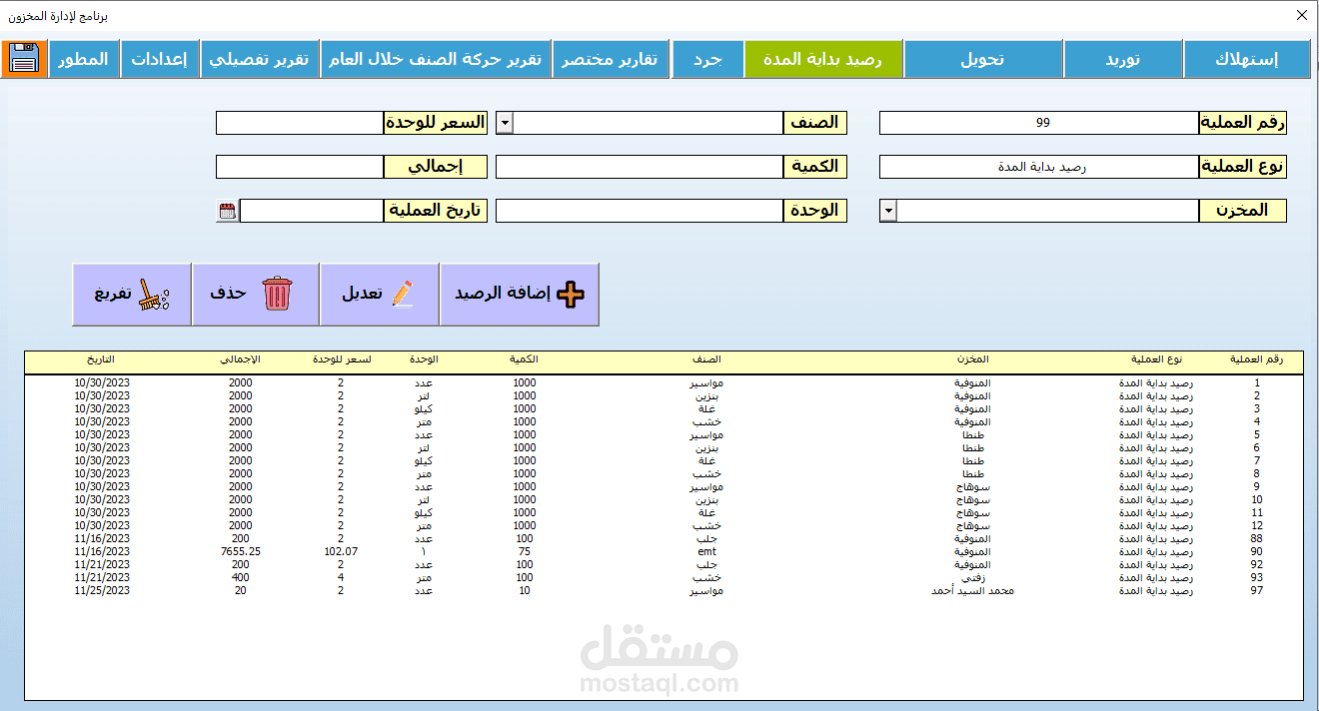Click the plus icon on إضافة الرصيد
Image resolution: width=1319 pixels, height=711 pixels.
(x=572, y=295)
